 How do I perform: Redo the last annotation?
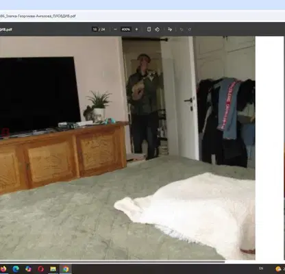coord(190,29)
